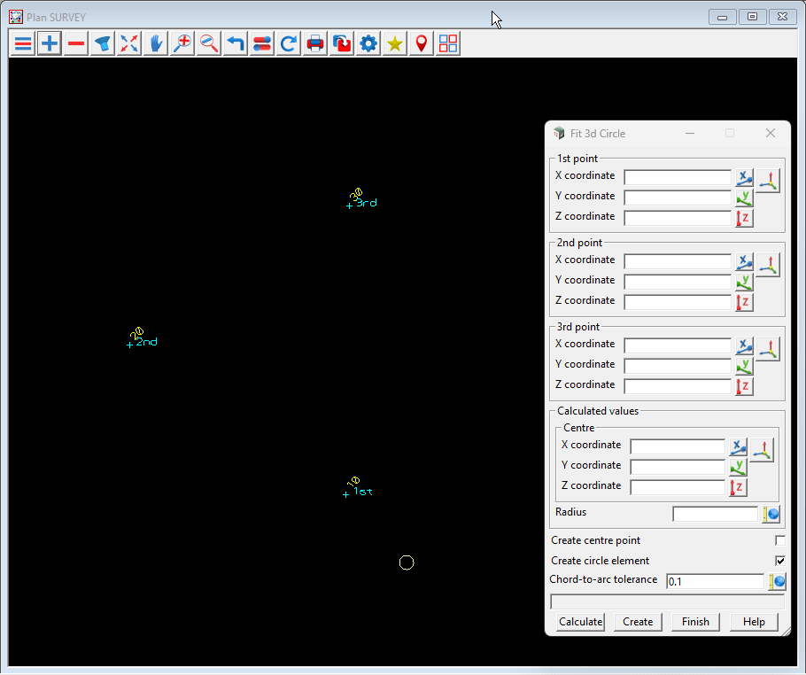Screen dimensions: 806x675
Task: Click the yellow star favorites icon
Action: (x=395, y=43)
